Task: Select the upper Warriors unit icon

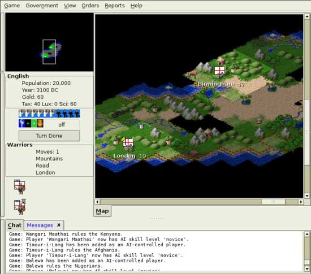Action: point(20,187)
